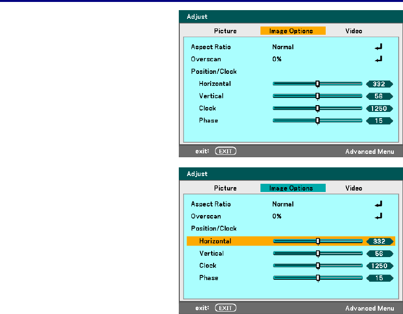Click the Aspect Ratio enter arrow in the upper menu
Screen dimensions: 403x314
[378, 47]
